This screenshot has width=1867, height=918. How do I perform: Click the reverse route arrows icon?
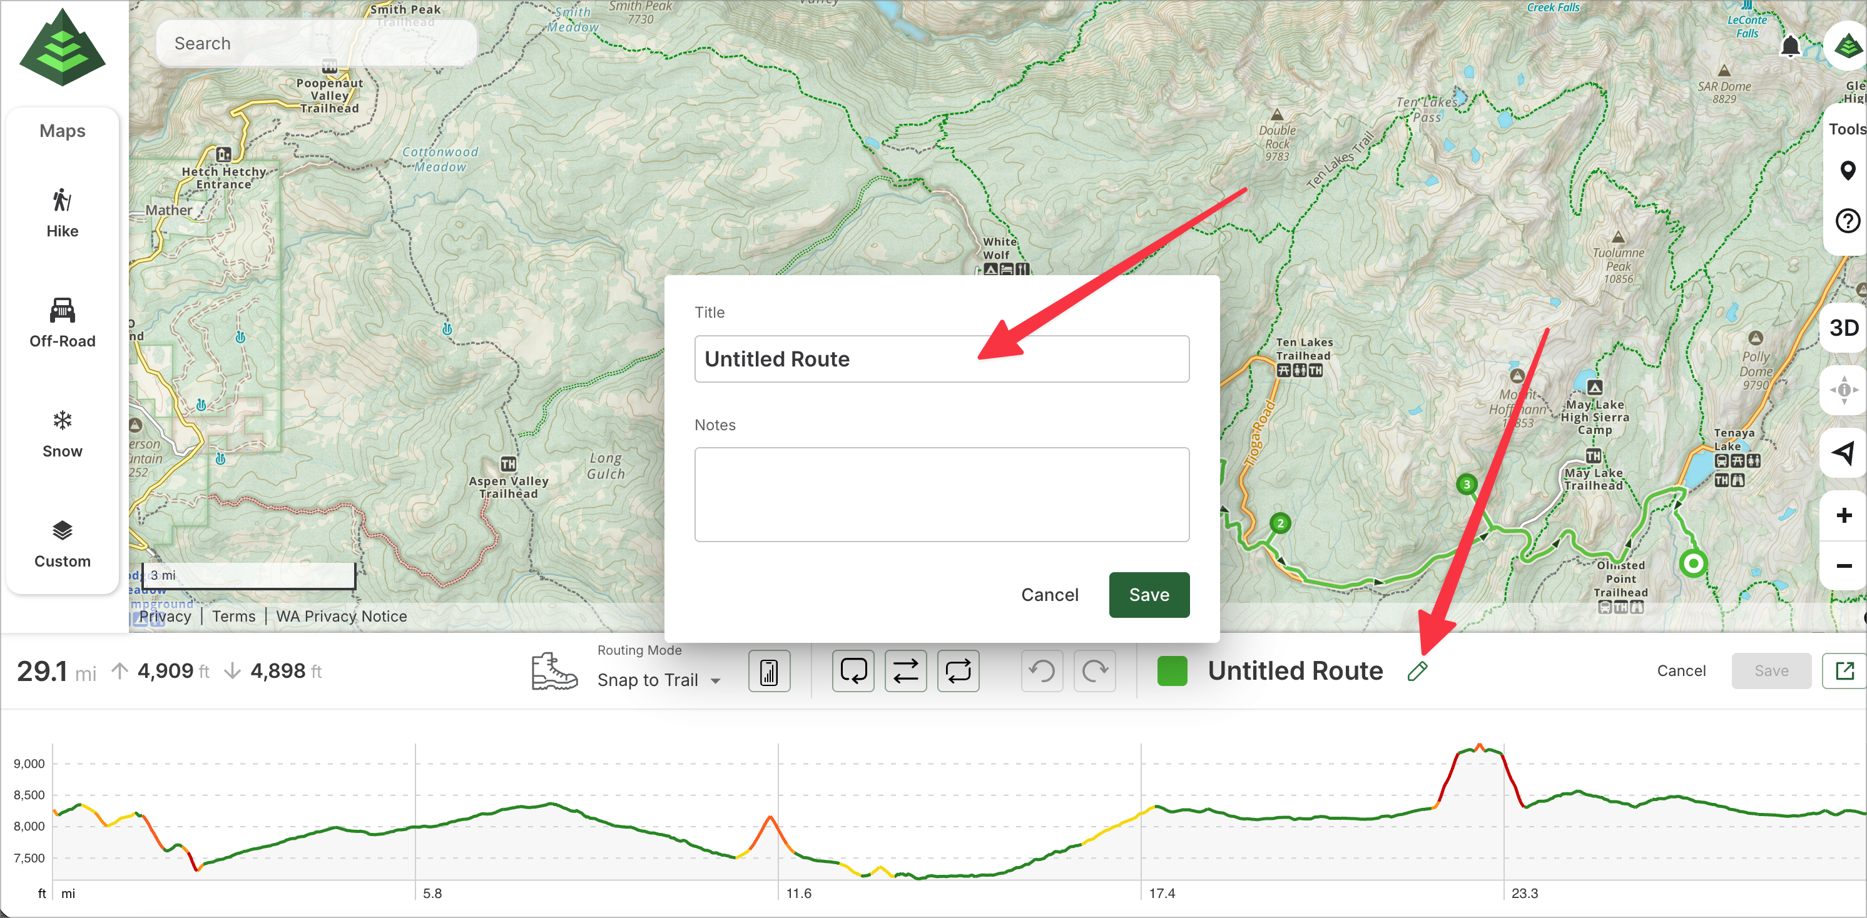pos(905,671)
